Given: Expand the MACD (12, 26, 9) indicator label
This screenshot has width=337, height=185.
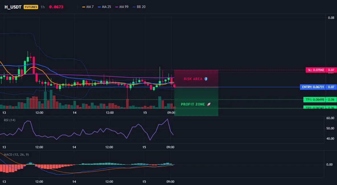Looking at the screenshot, I should (x=16, y=154).
